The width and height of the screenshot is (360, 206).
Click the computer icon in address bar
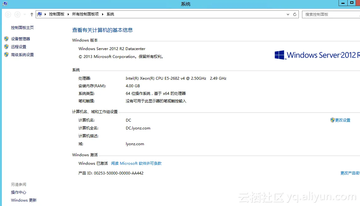pyautogui.click(x=40, y=14)
